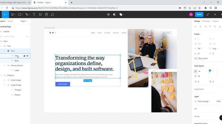
Task: Collapse the Imagery layer group
Action: [1, 75]
